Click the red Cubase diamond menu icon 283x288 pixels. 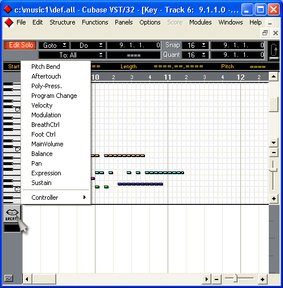[x=9, y=23]
